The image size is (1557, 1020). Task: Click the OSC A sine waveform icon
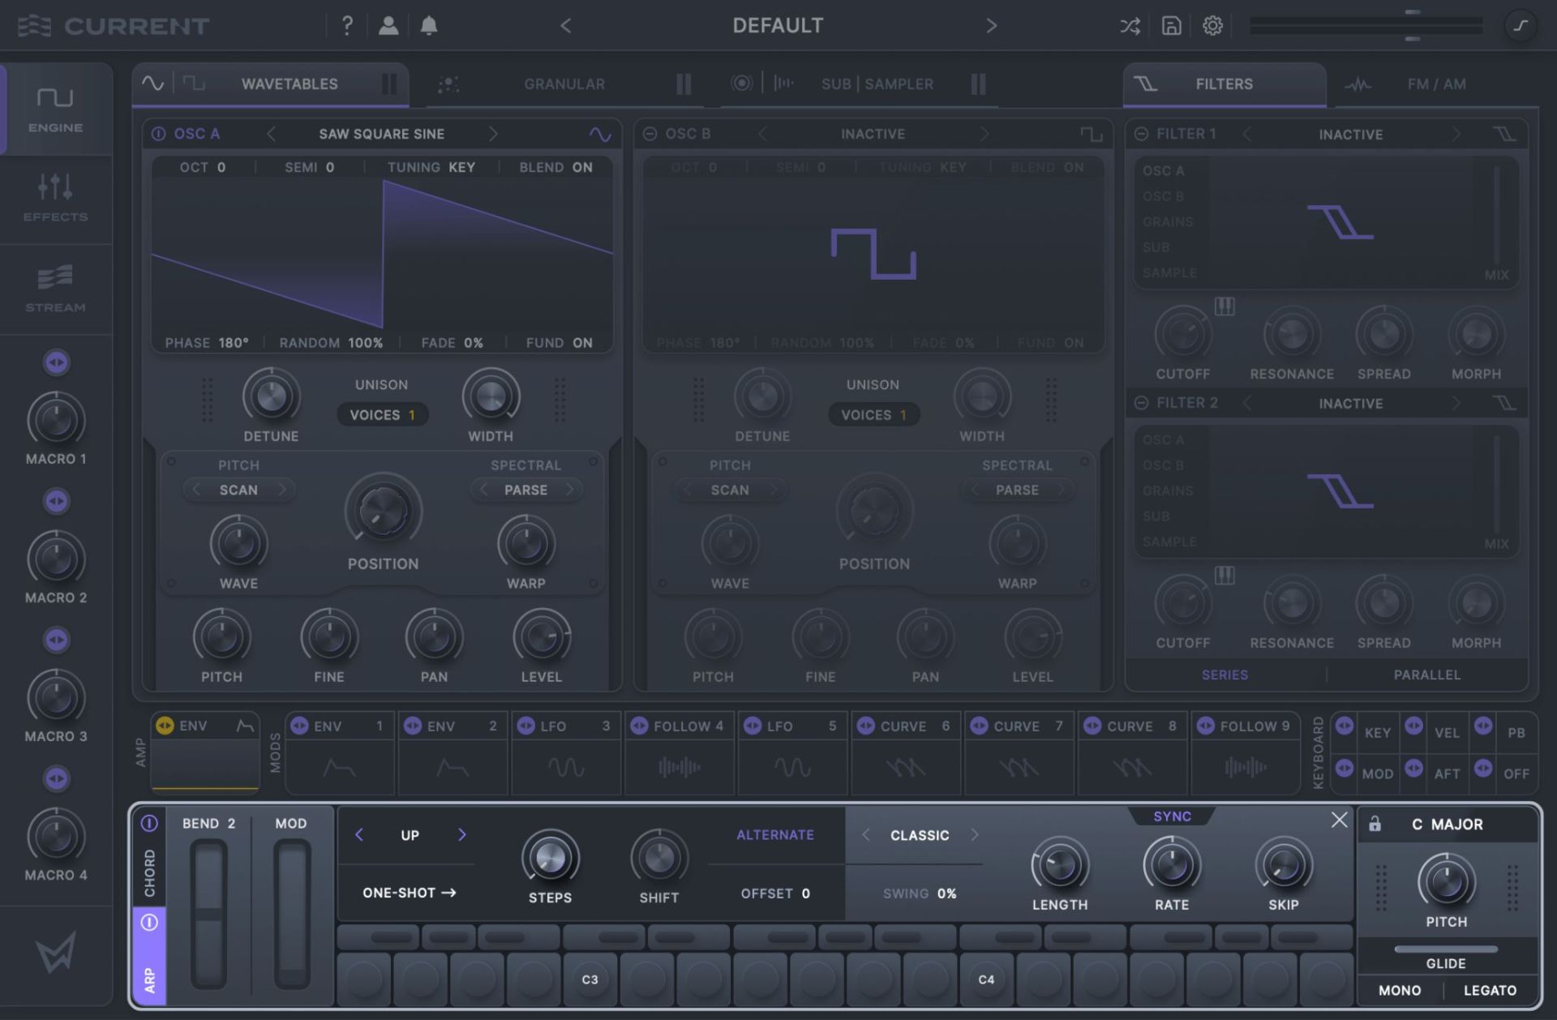coord(600,134)
